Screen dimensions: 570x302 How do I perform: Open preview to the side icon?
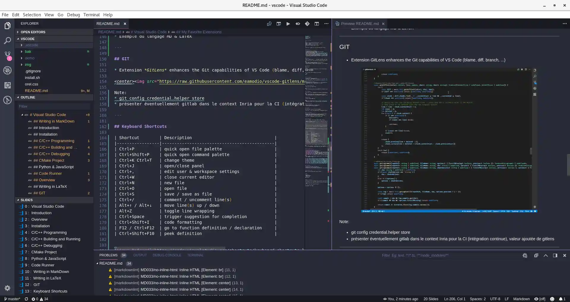click(278, 24)
